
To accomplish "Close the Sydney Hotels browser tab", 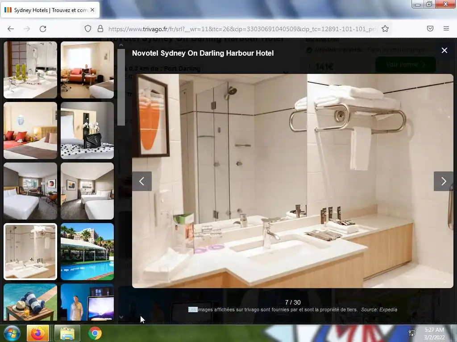I will (x=92, y=10).
